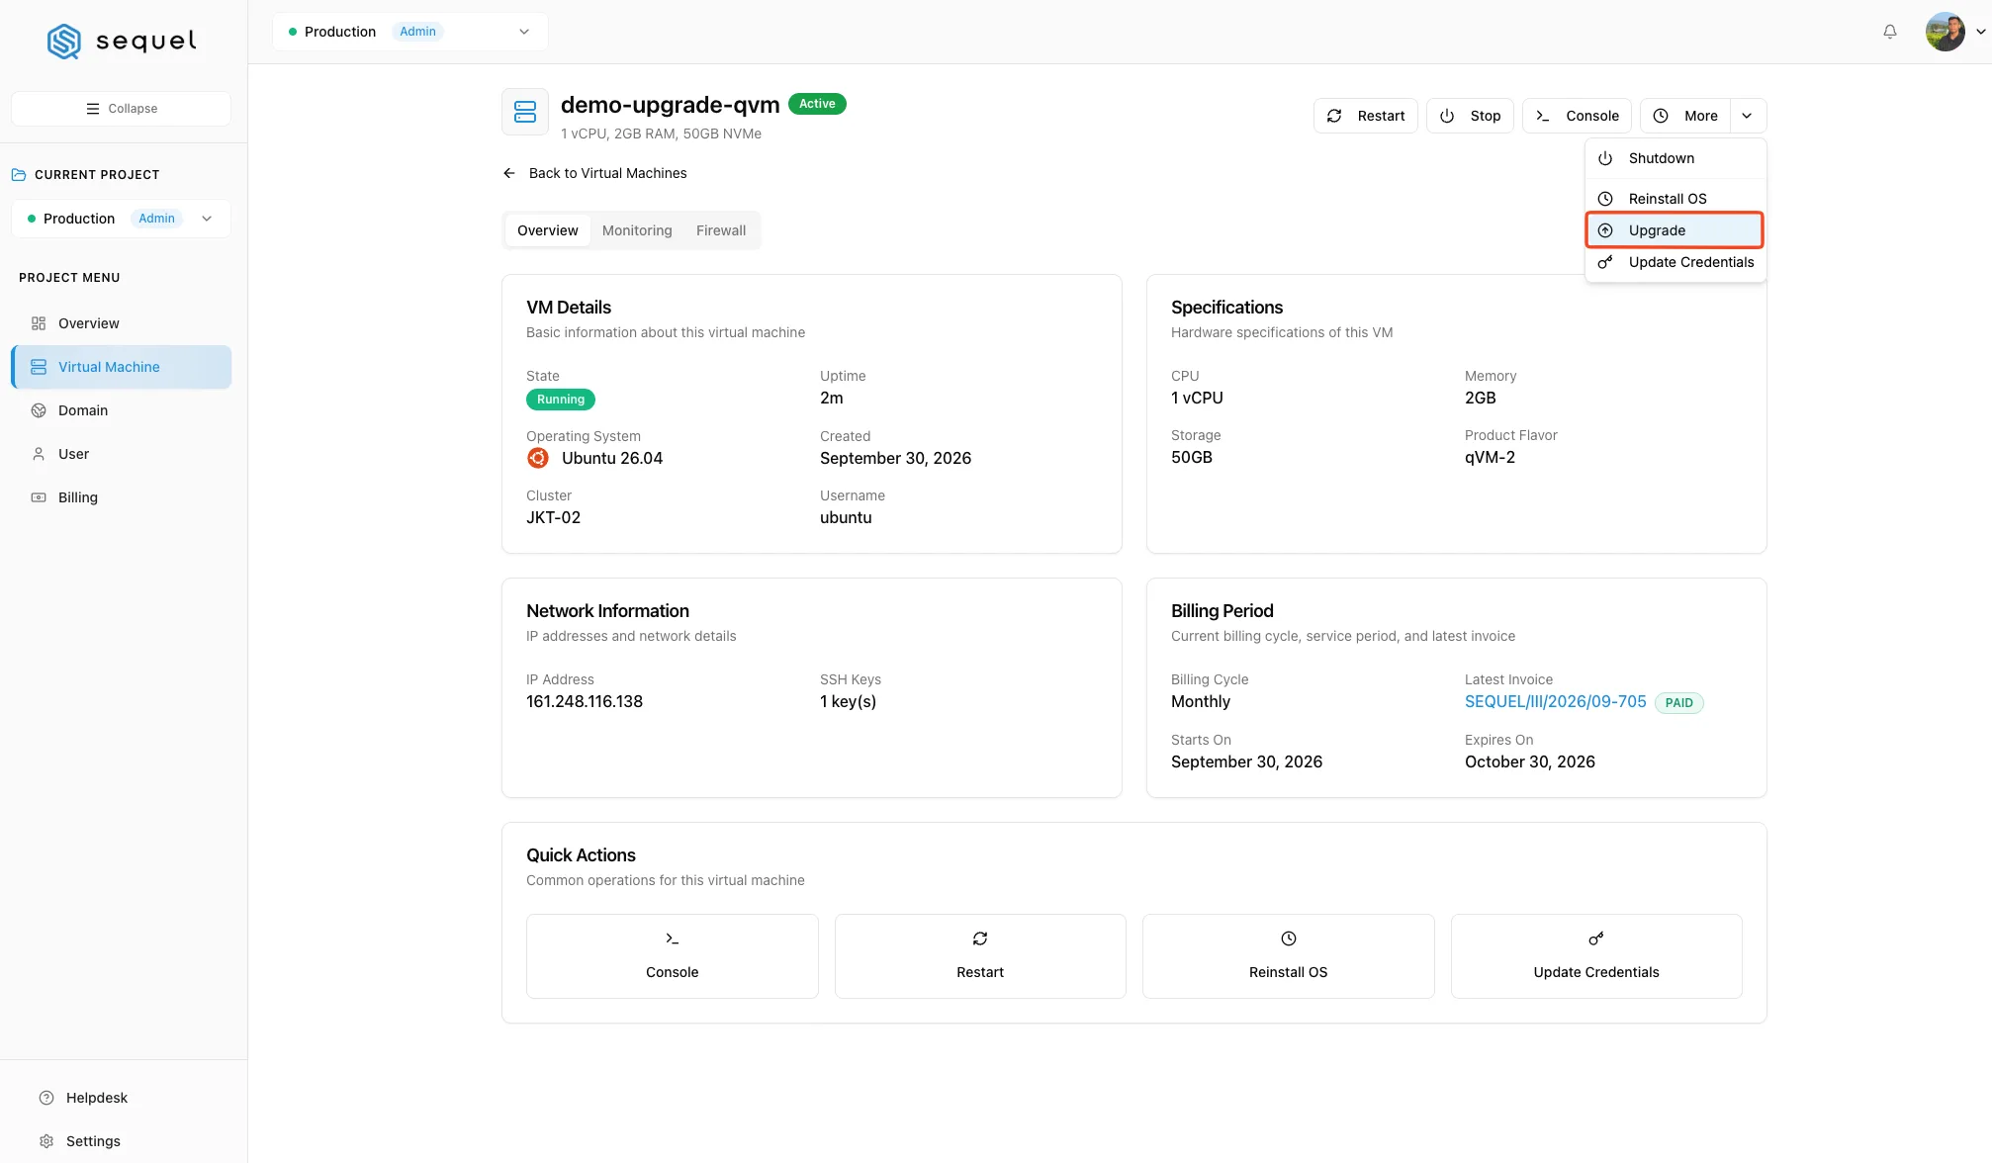Choose Update Credentials in the More menu

coord(1675,262)
